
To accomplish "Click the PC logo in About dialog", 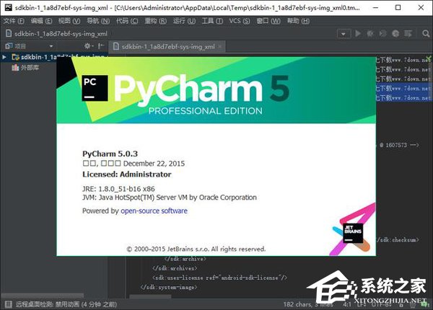I will click(95, 88).
